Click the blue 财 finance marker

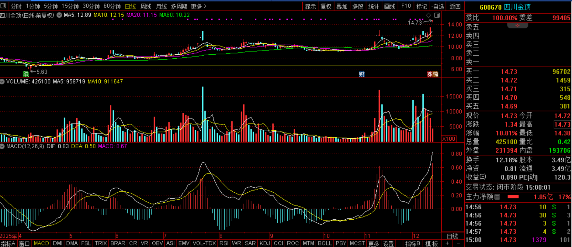[x=362, y=74]
